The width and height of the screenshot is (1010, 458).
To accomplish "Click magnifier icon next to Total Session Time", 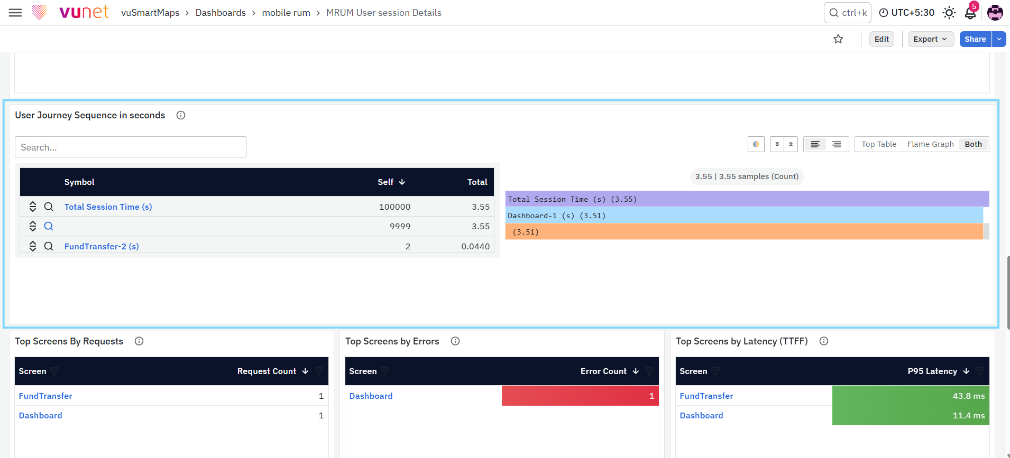I will [x=49, y=207].
